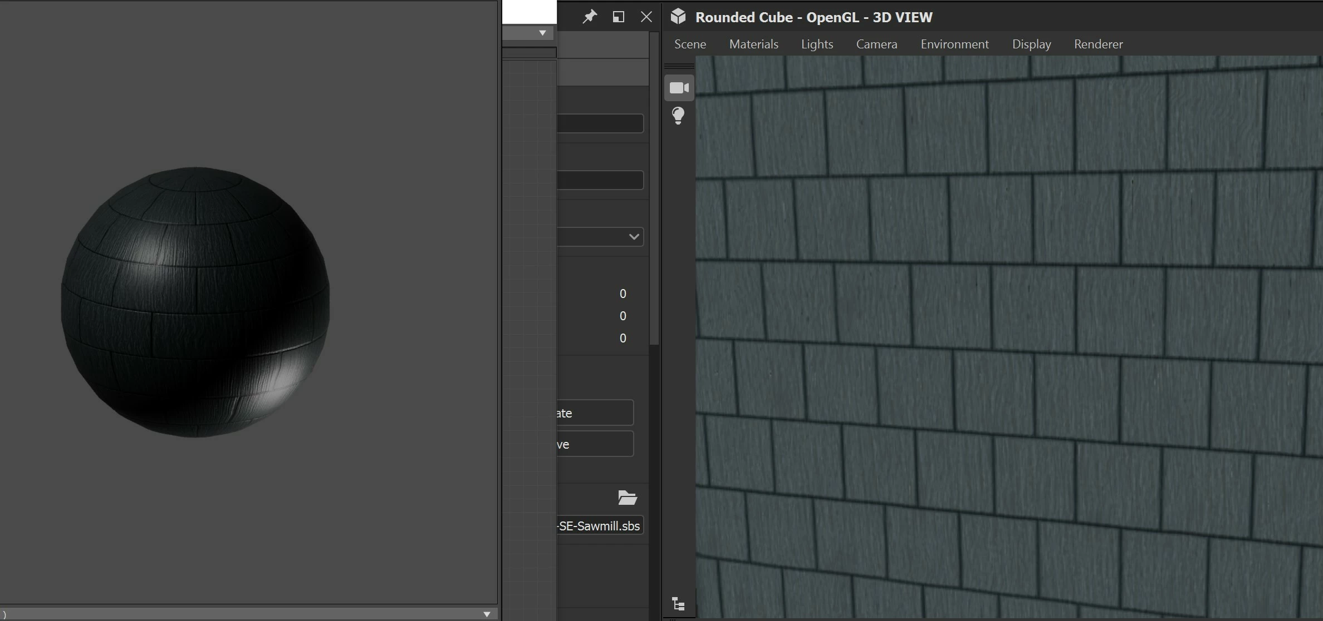
Task: Click the button ending in 'ate'
Action: click(x=595, y=413)
